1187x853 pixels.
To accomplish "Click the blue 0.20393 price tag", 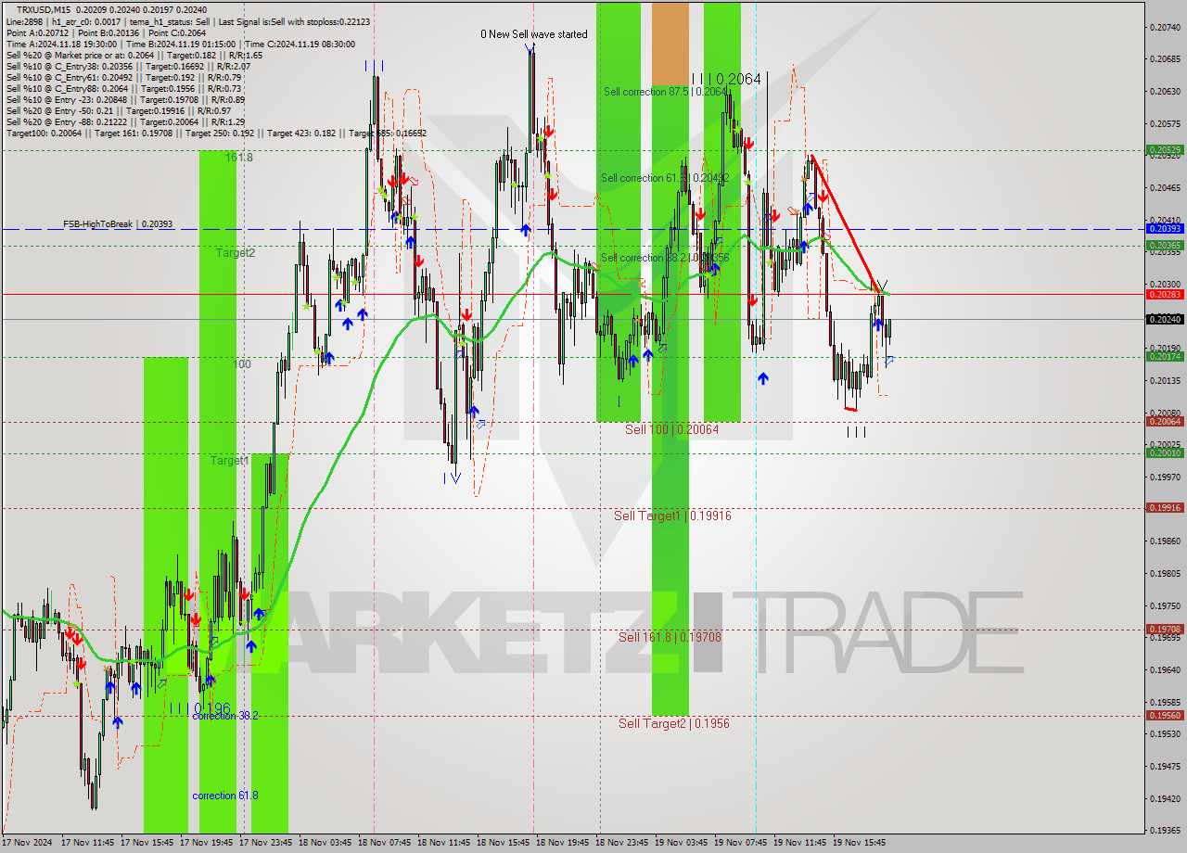I will pyautogui.click(x=1165, y=228).
